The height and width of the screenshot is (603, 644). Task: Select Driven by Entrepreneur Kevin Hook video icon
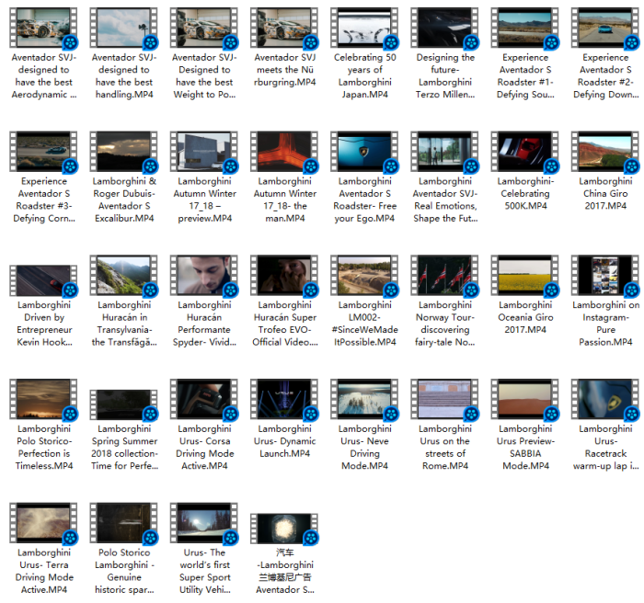point(43,280)
